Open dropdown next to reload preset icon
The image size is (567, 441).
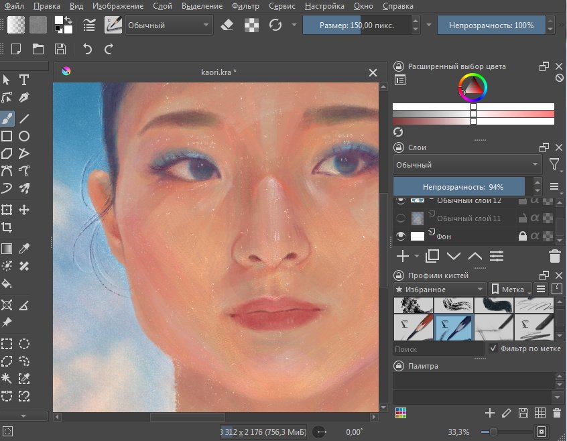(294, 25)
